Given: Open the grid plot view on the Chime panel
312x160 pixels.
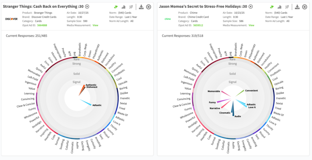Looking at the screenshot, I should [287, 7].
